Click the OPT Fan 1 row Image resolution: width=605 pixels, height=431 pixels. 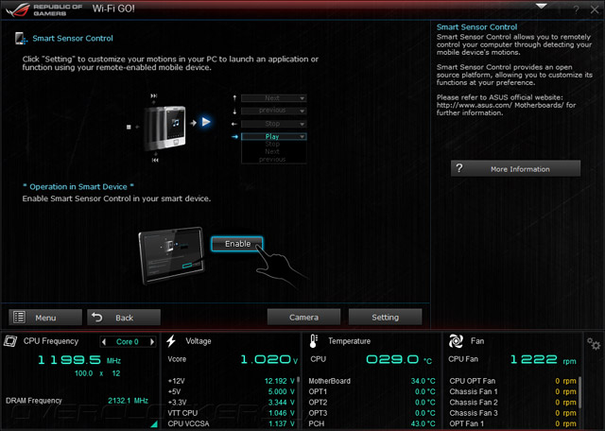pos(512,423)
